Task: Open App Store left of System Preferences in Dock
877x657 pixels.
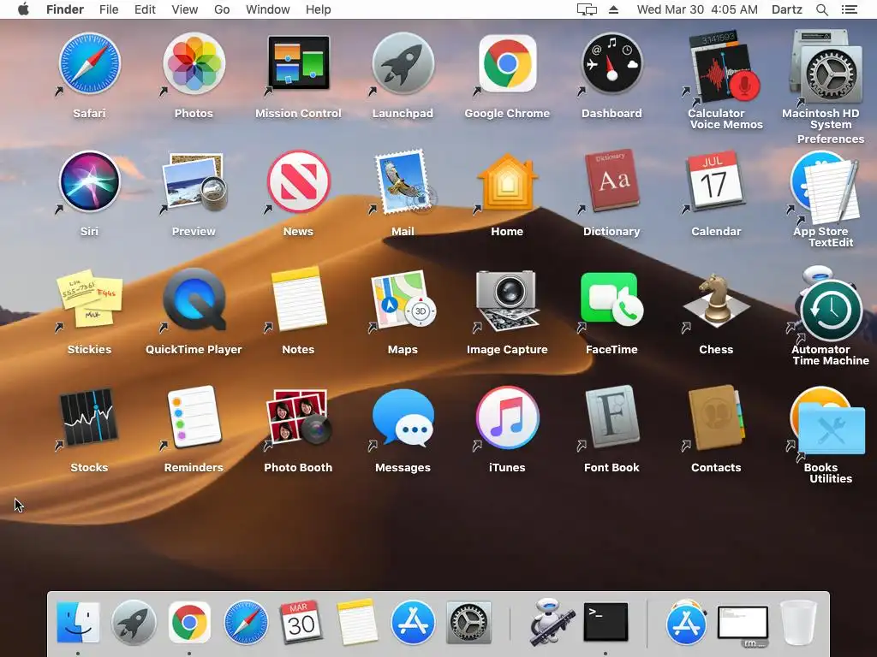Action: click(413, 622)
